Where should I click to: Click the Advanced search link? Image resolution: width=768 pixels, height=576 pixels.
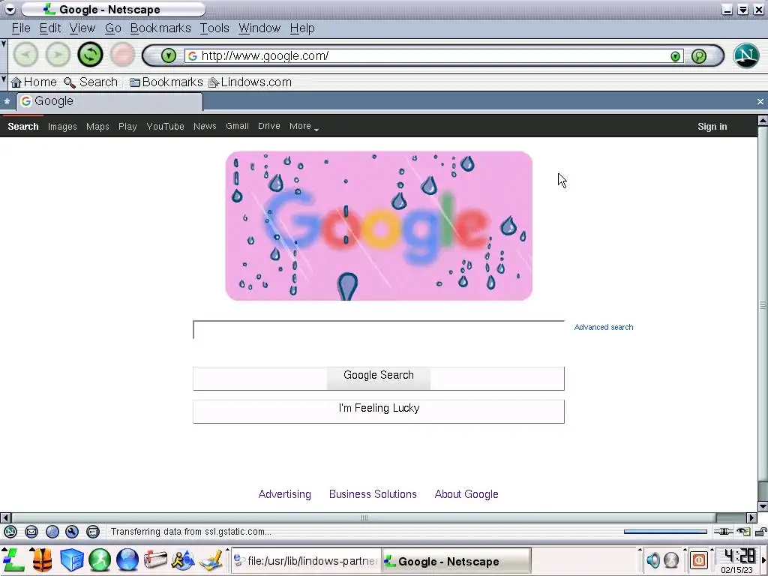[604, 327]
